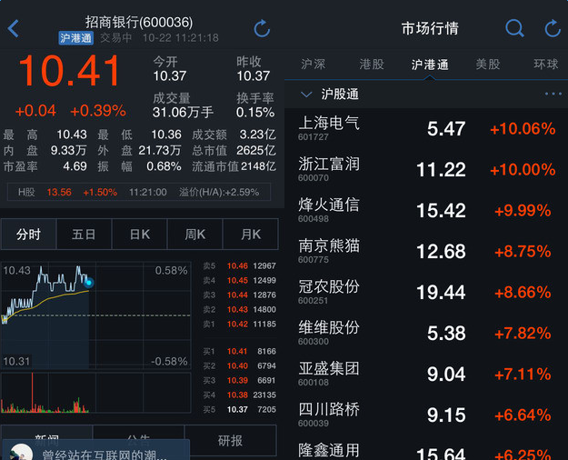
Task: Tap the 买5 10.37 order book row
Action: click(x=239, y=409)
